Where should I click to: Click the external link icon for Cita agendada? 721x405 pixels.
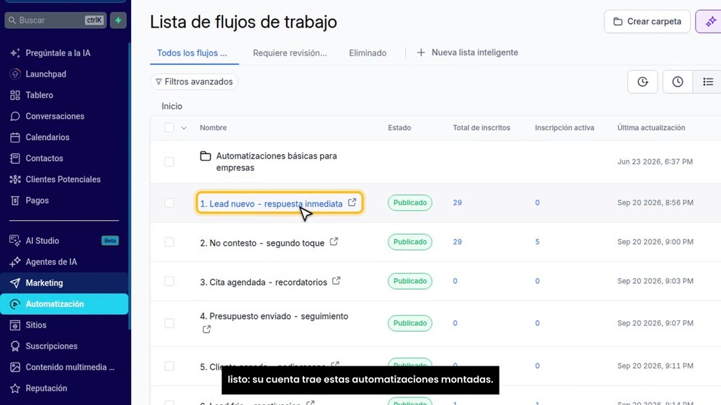click(x=336, y=280)
